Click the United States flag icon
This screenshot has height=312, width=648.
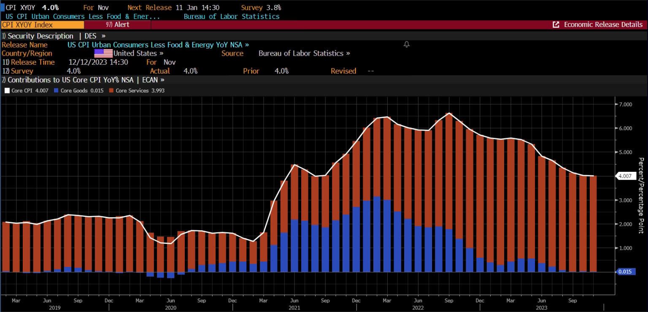103,53
